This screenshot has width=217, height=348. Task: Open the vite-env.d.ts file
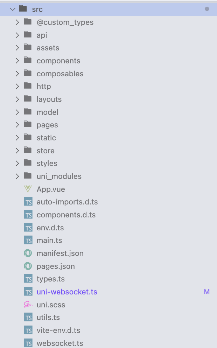pyautogui.click(x=58, y=330)
